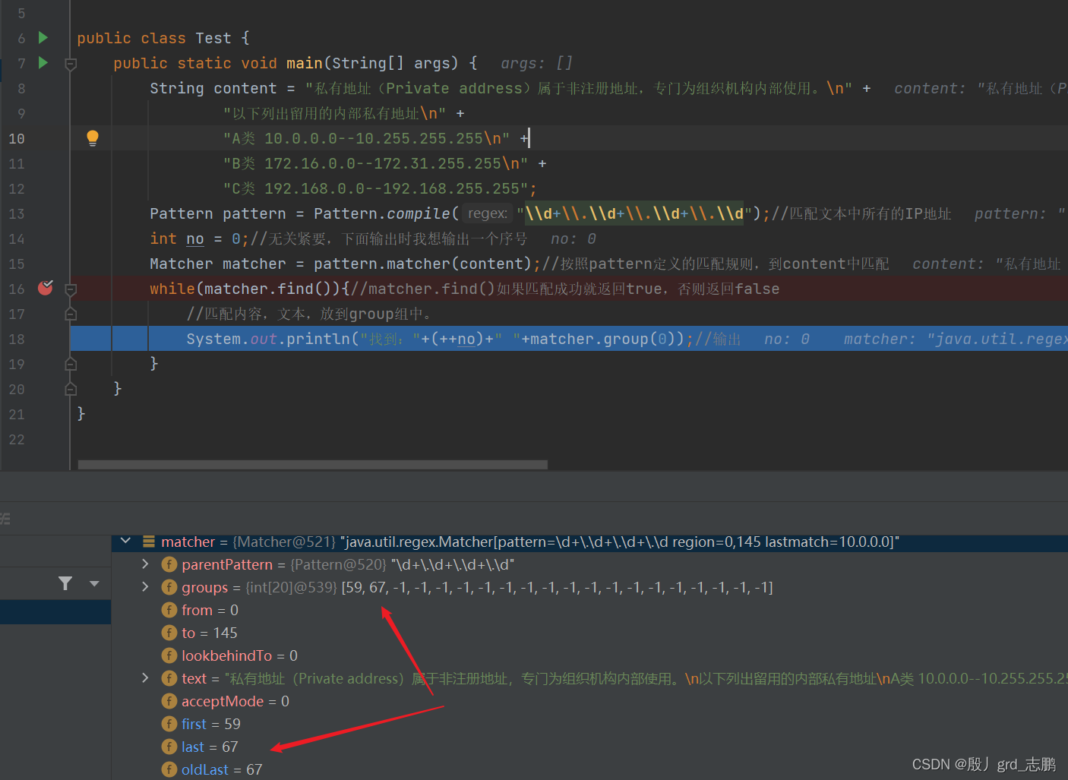1068x780 pixels.
Task: Click the field icon beside lookbehindTo
Action: (169, 655)
